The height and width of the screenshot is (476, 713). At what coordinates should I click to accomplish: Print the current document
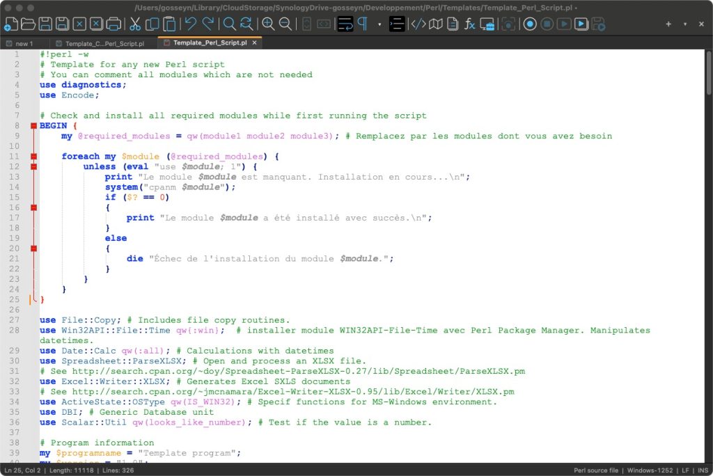113,24
